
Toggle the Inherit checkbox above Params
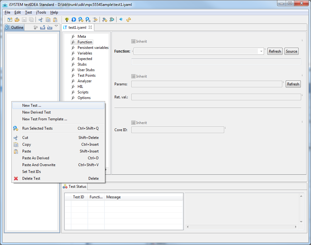pos(133,76)
